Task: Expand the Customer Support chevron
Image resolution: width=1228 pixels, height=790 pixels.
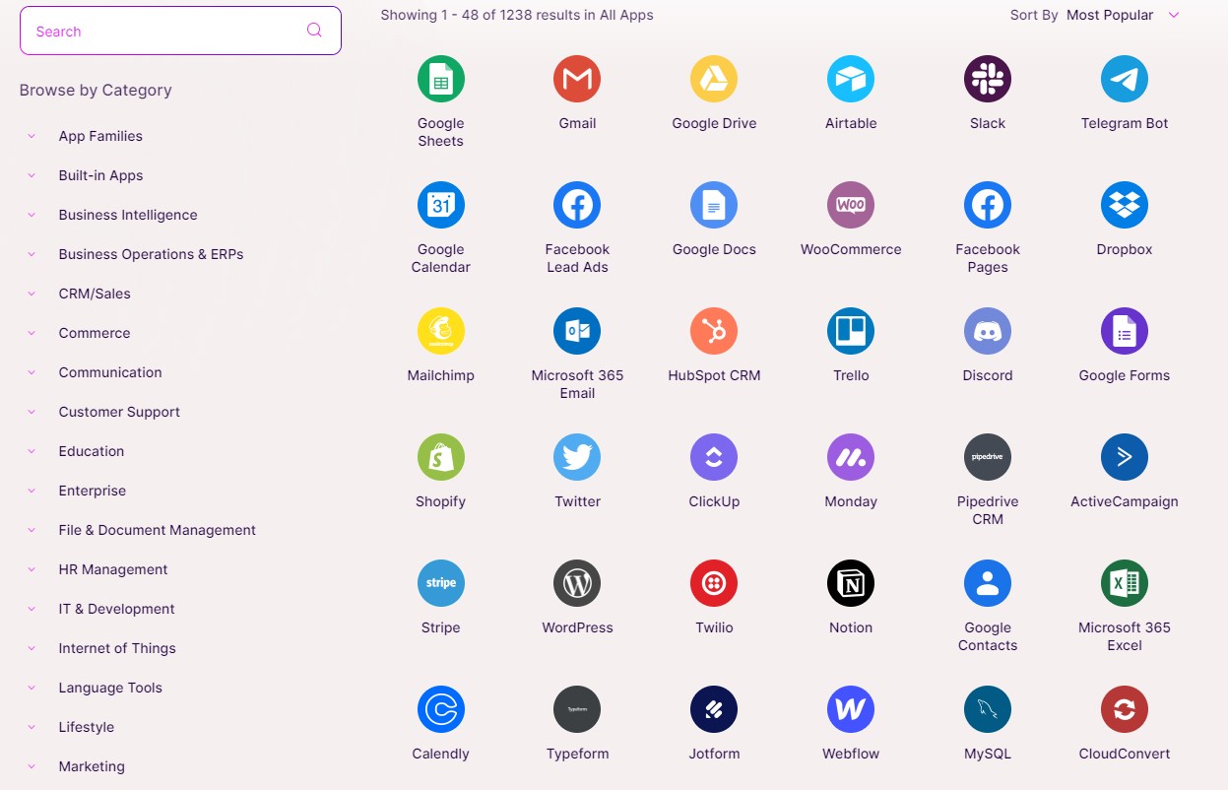Action: 32,412
